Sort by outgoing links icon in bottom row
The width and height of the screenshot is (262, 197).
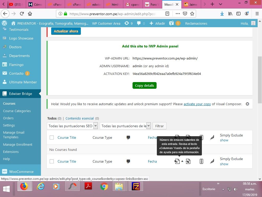click(177, 161)
